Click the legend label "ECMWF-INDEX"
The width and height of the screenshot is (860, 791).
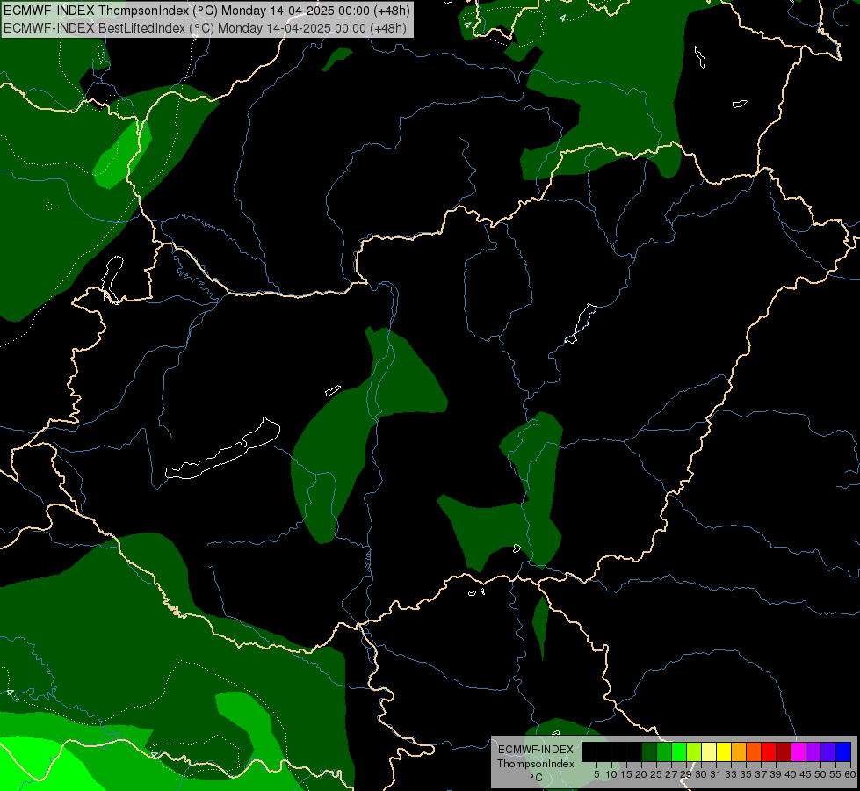pos(536,750)
